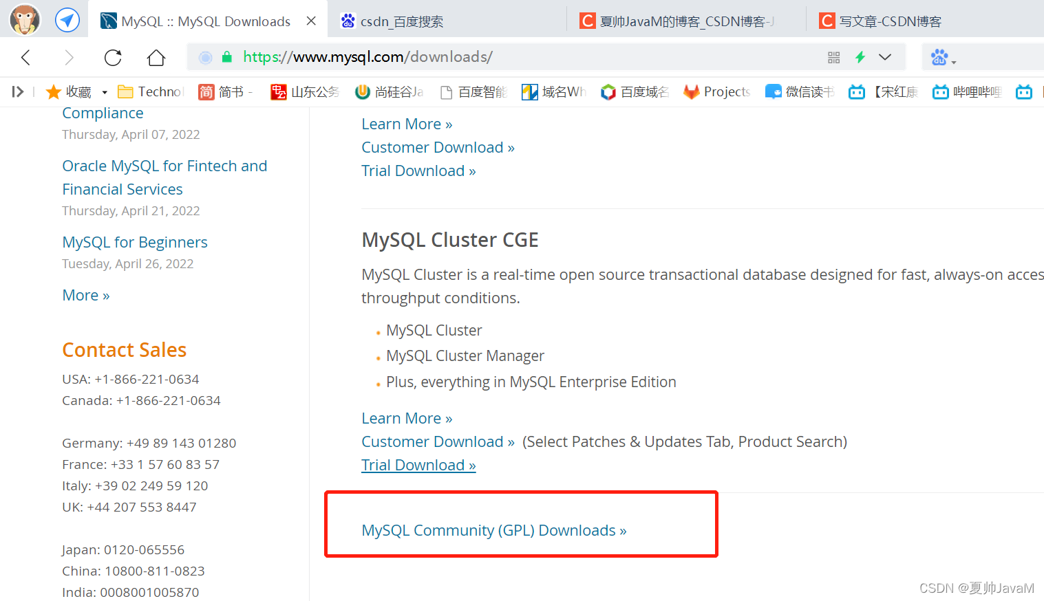This screenshot has height=601, width=1044.
Task: Open the 山东公务 bookmark
Action: click(x=305, y=91)
